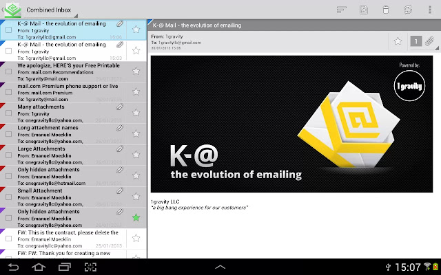Viewport: 441px width, 275px height.
Task: Check the box for Many attachments email
Action: coord(9,113)
